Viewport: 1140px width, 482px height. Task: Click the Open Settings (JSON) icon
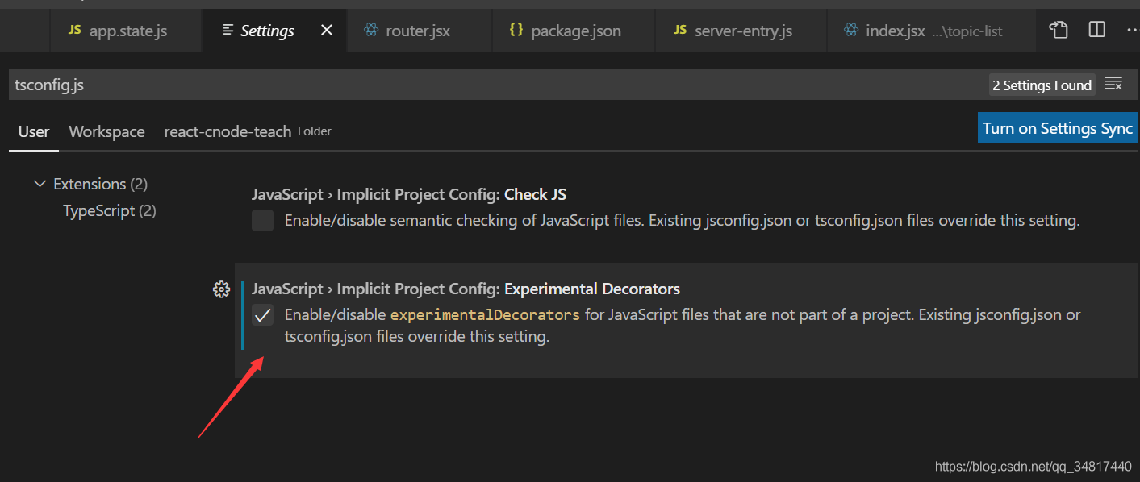[1059, 31]
